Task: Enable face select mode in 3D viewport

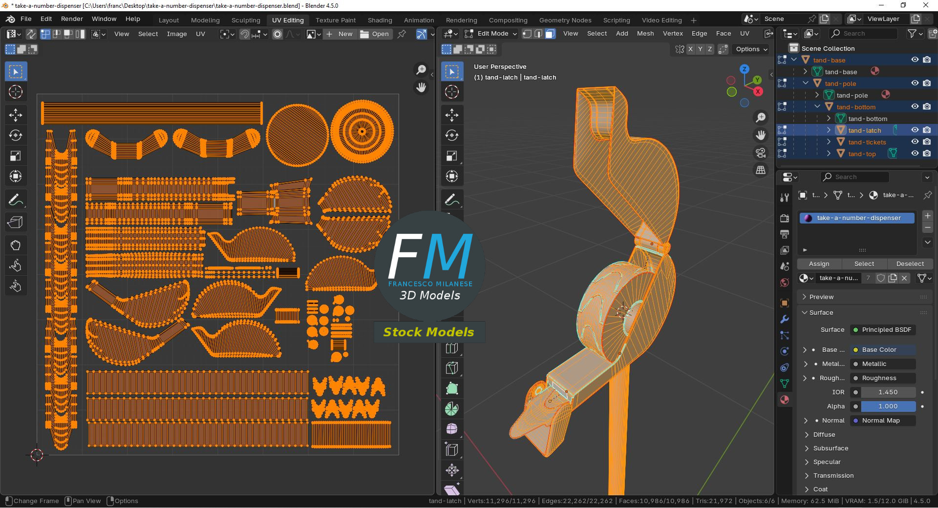Action: [550, 34]
